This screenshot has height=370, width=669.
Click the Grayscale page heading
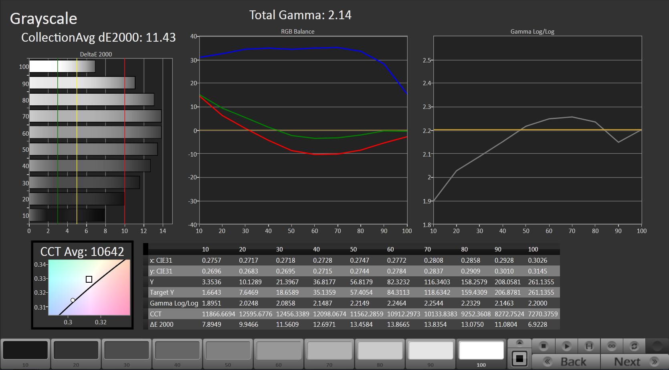click(43, 19)
